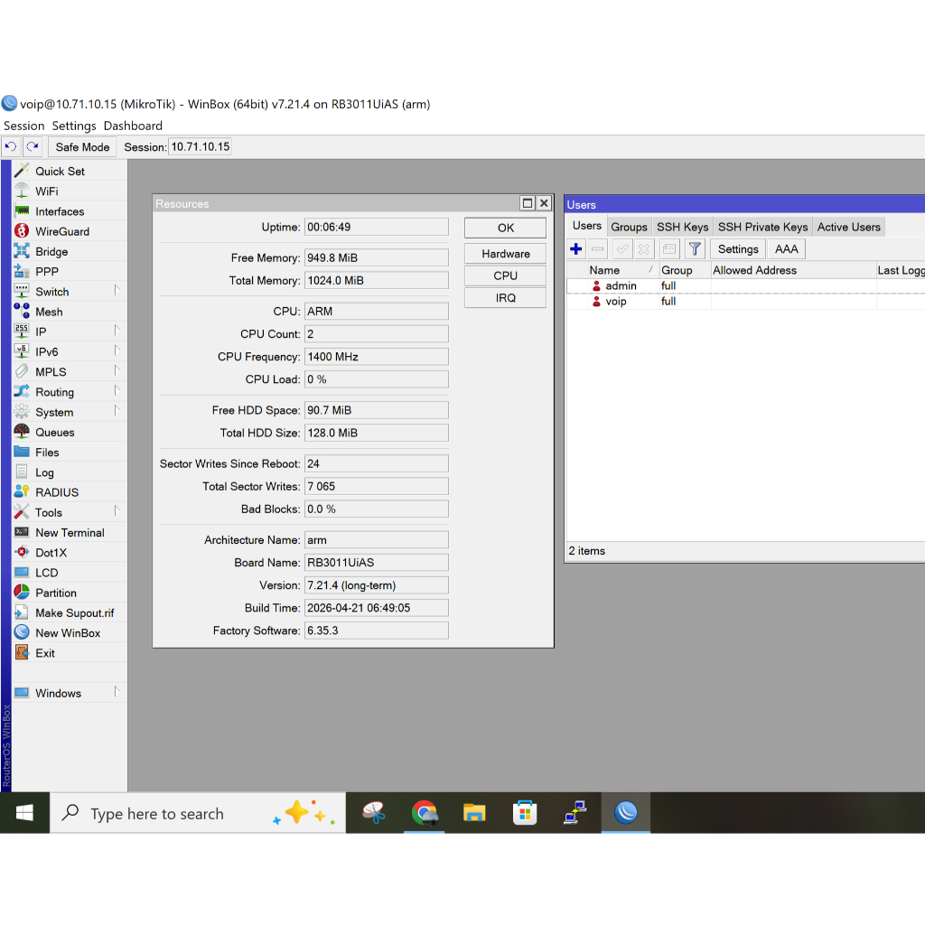
Task: Sort users by the Name column
Action: [621, 270]
